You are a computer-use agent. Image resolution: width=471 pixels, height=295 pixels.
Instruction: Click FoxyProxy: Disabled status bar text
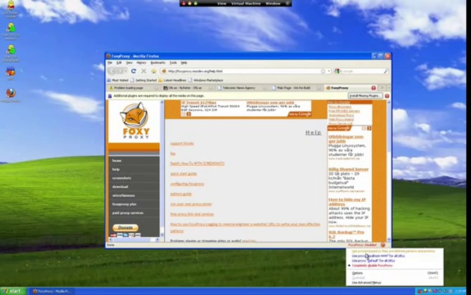pos(362,245)
